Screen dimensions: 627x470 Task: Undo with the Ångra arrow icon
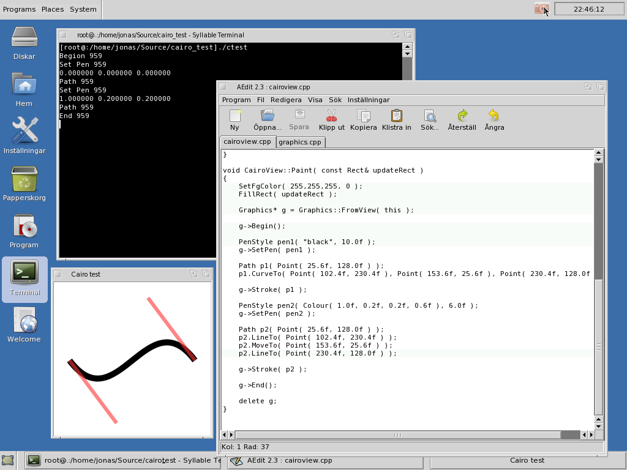tap(494, 116)
